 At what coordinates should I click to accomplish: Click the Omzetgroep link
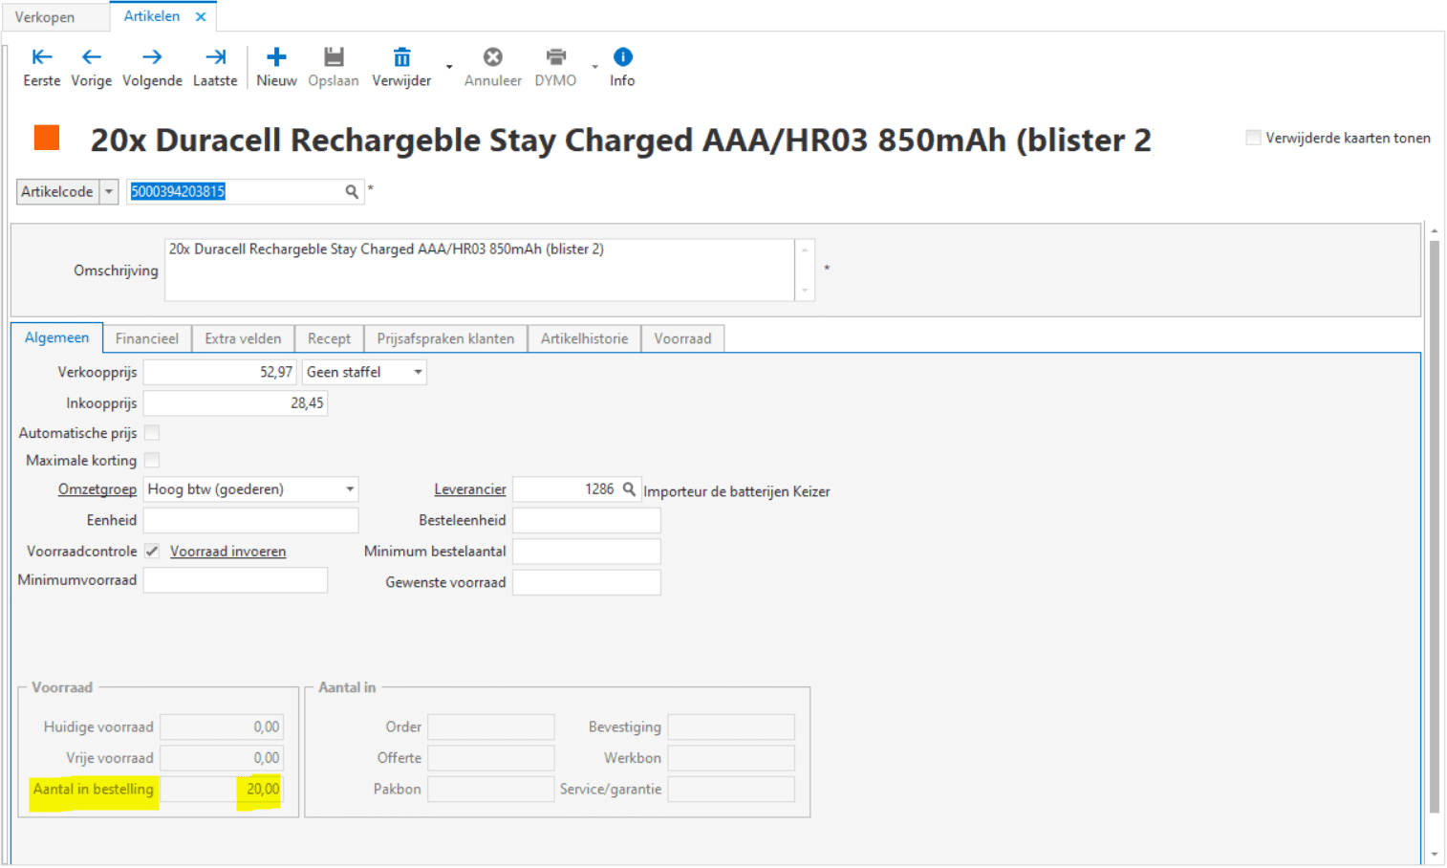(97, 489)
